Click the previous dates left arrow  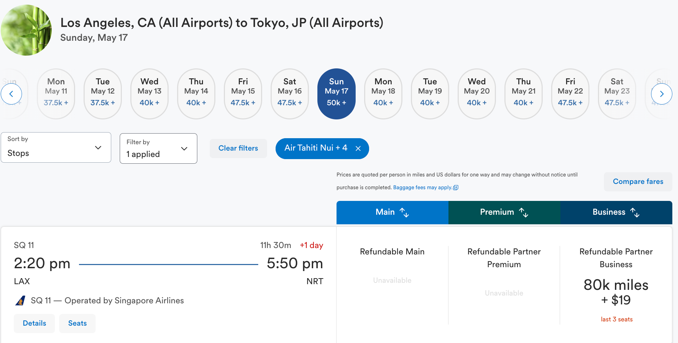tap(11, 94)
